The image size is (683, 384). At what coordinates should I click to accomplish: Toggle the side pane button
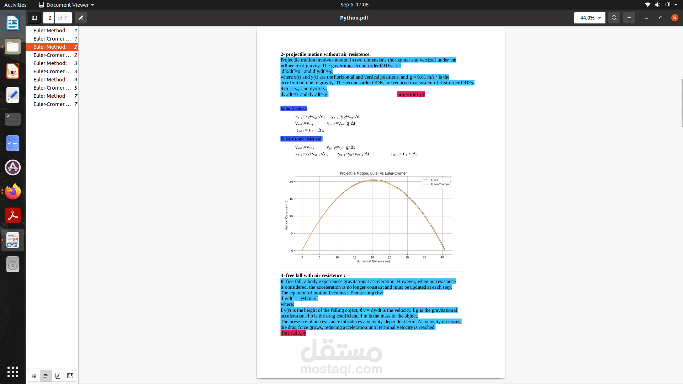point(34,18)
